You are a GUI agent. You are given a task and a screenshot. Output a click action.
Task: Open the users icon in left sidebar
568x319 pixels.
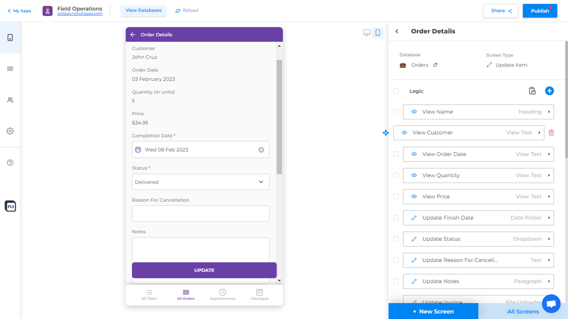(x=10, y=100)
